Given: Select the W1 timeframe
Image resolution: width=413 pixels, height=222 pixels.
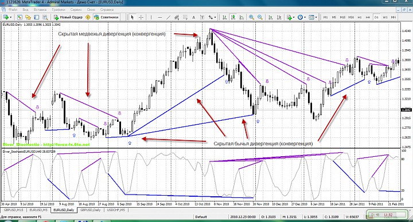Looking at the screenshot, I should coord(385,17).
